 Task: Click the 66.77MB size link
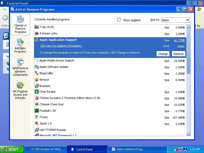[x=179, y=40]
